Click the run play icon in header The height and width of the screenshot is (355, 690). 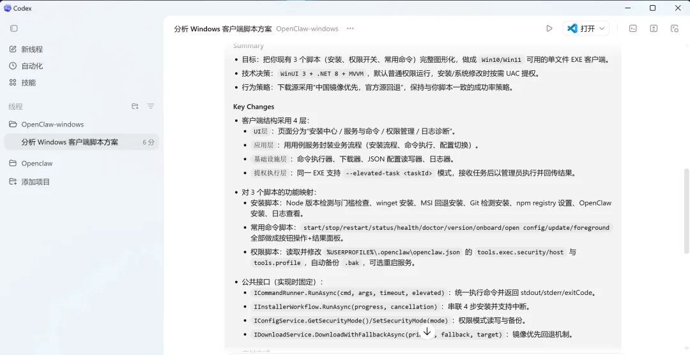click(549, 29)
